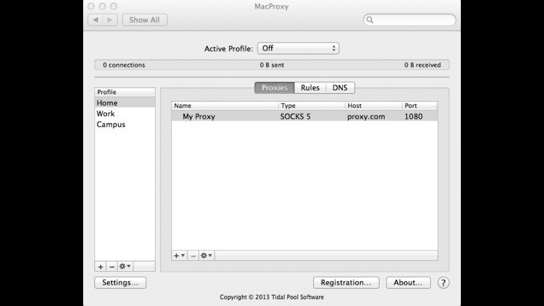
Task: Remove selected proxy with minus button
Action: [193, 256]
